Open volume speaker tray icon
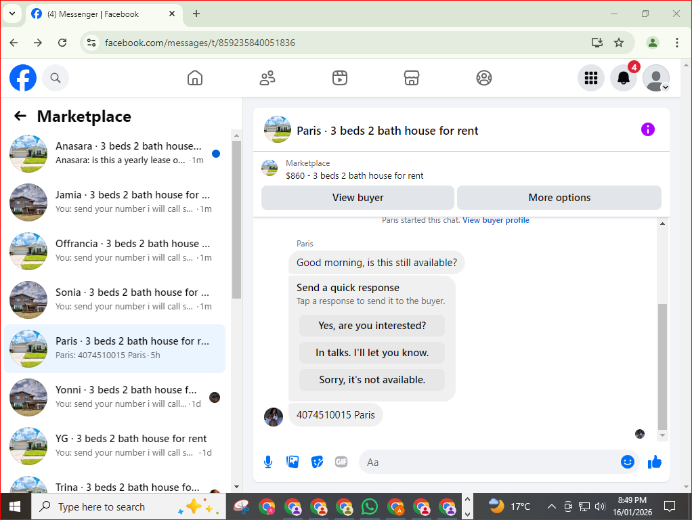The image size is (692, 520). click(599, 506)
